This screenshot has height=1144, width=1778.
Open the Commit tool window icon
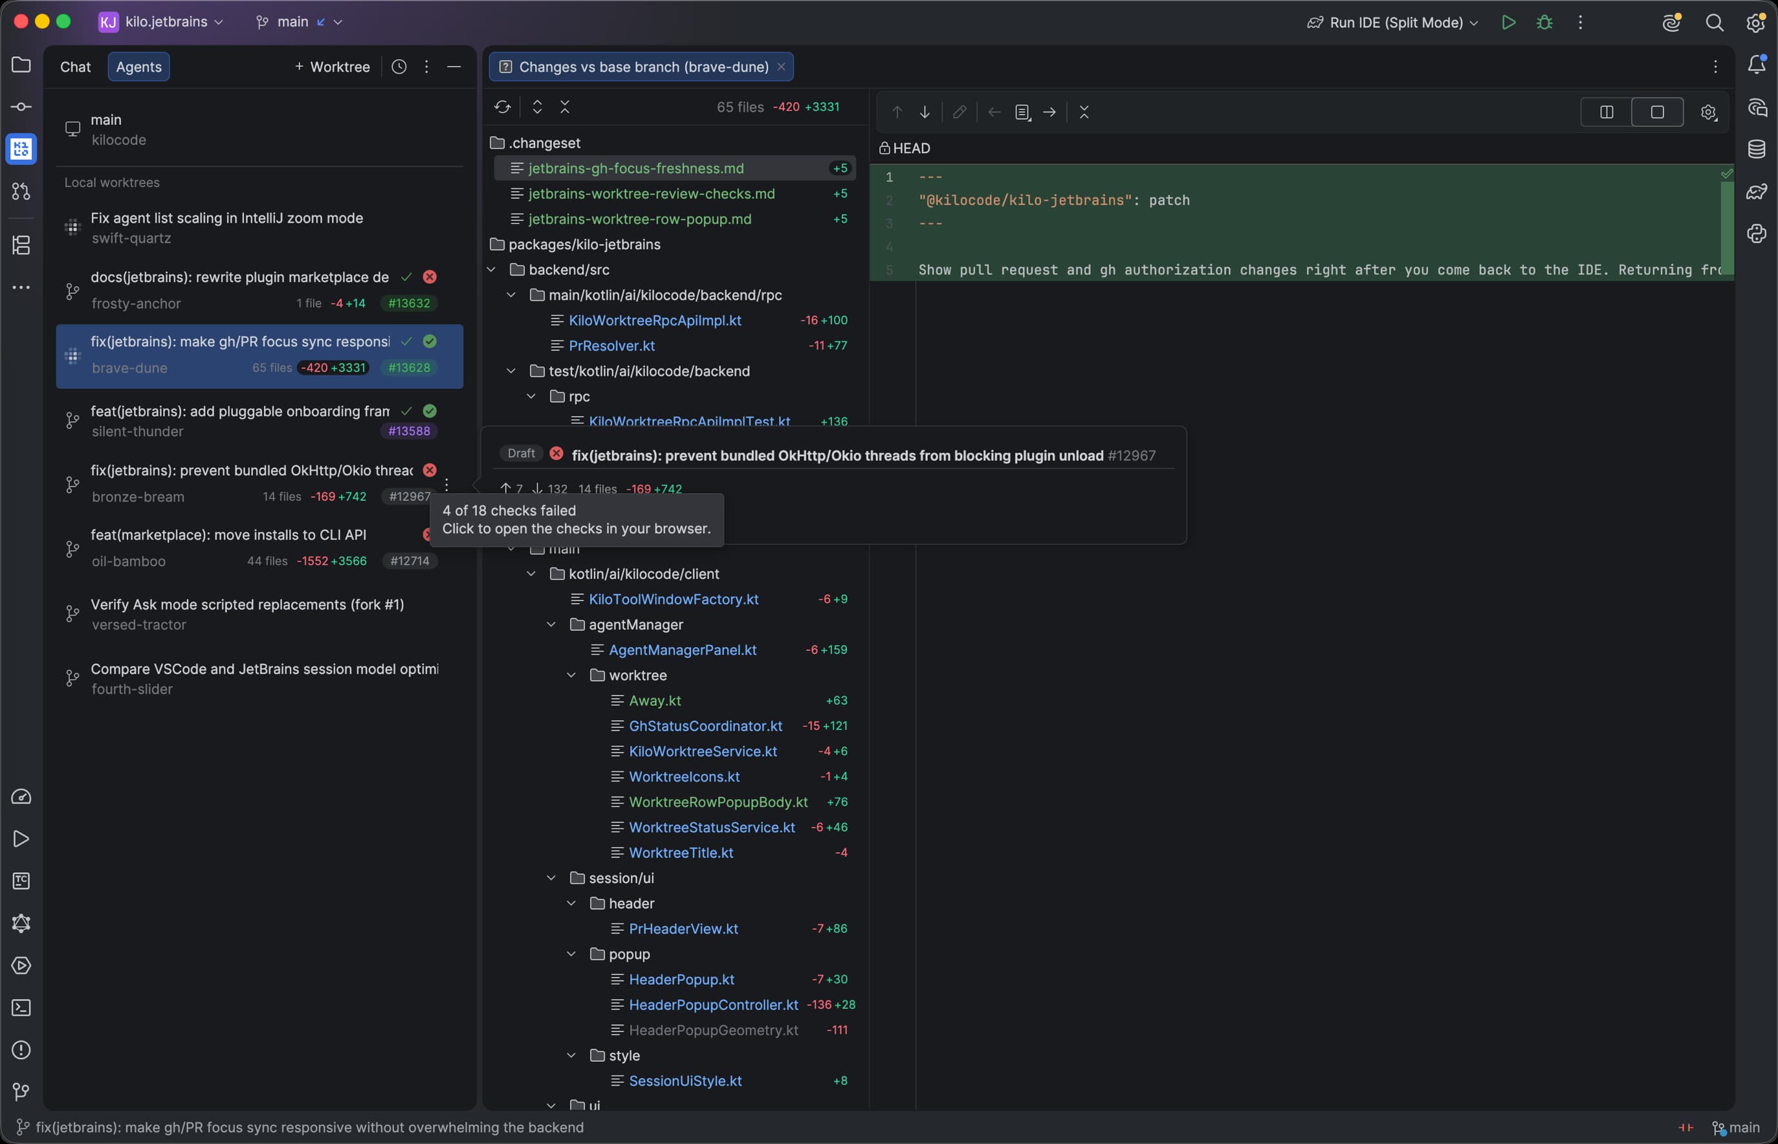(x=21, y=107)
